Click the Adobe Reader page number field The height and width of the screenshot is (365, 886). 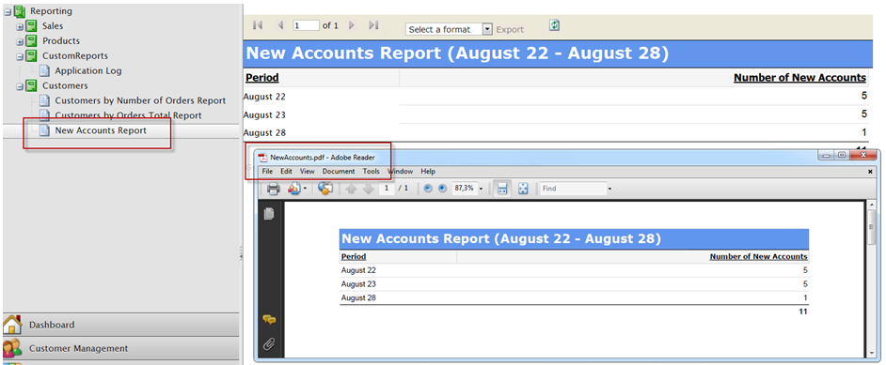coord(387,189)
